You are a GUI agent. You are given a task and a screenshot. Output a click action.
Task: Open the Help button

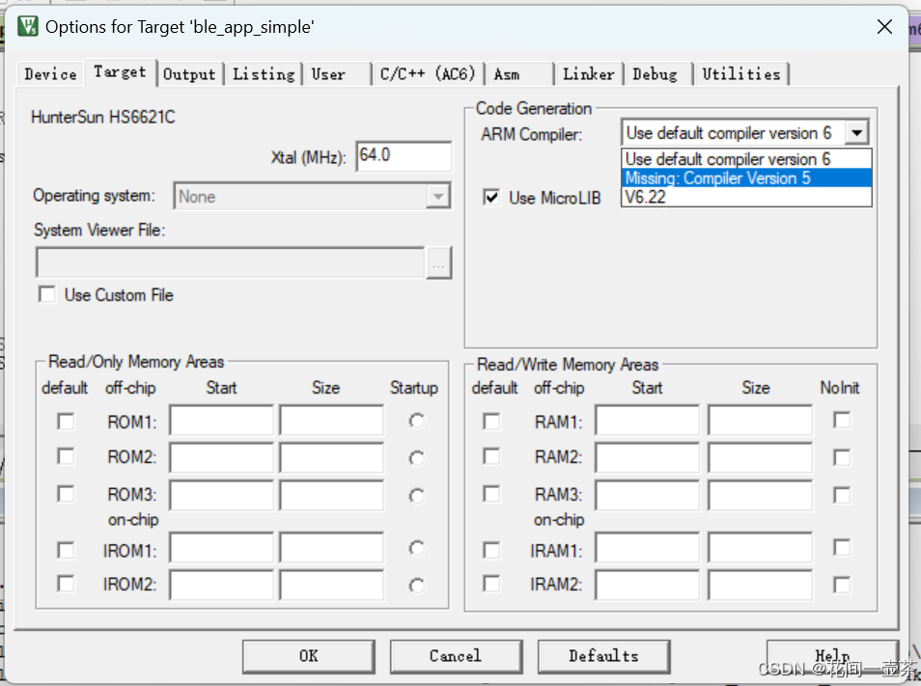[x=832, y=656]
